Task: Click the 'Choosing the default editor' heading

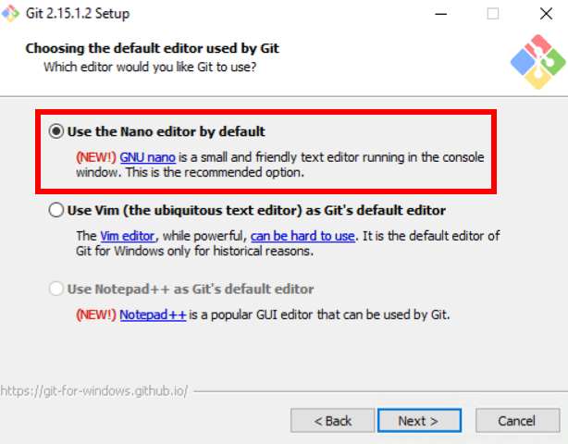Action: point(152,48)
